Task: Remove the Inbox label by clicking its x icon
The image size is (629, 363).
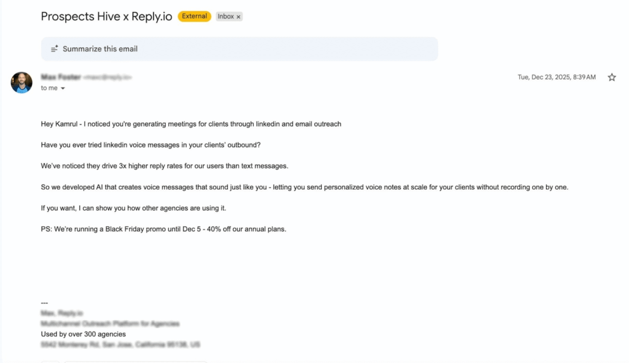Action: click(x=238, y=17)
